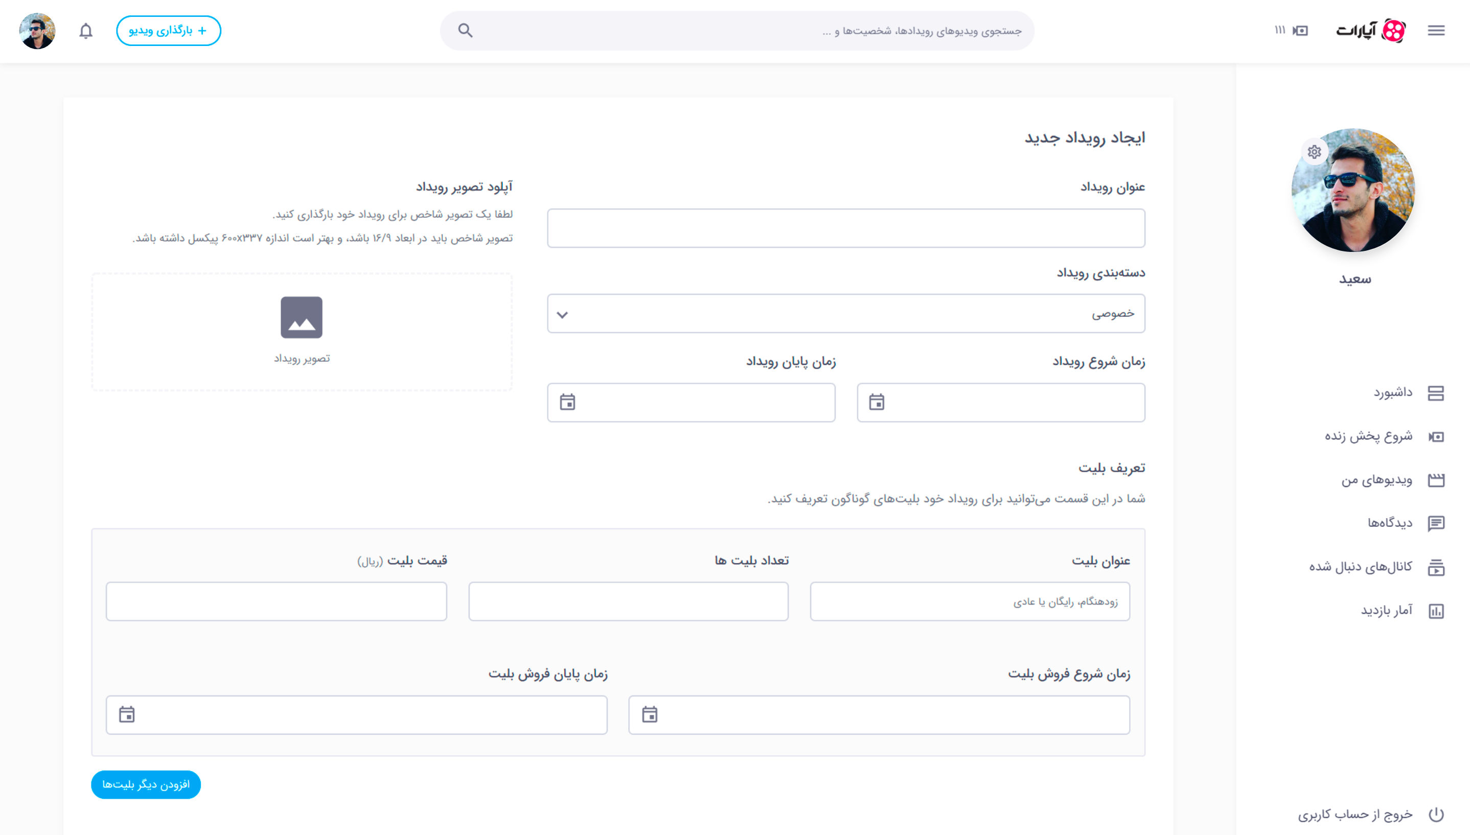Open calendar for event end time
The width and height of the screenshot is (1470, 835).
[x=567, y=402]
